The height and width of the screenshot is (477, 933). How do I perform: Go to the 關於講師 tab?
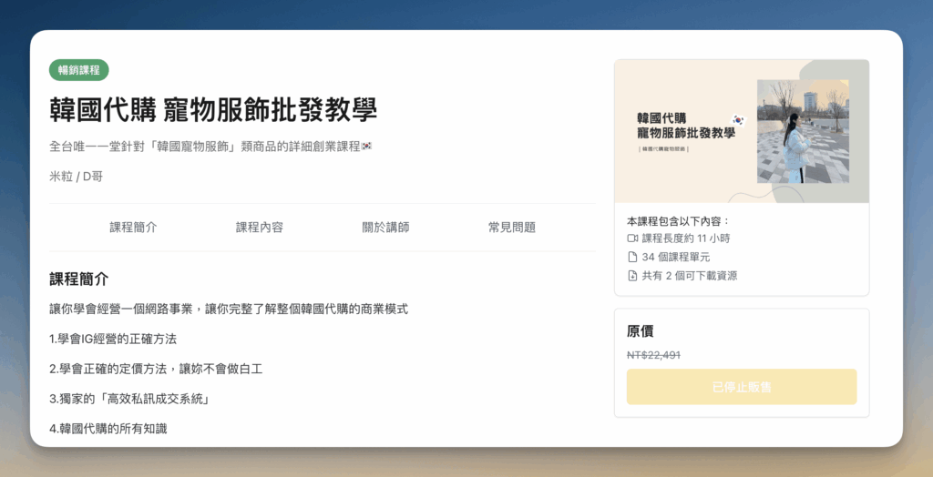tap(385, 228)
